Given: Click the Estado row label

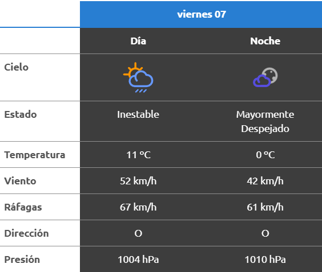Looking at the screenshot, I should pos(21,114).
